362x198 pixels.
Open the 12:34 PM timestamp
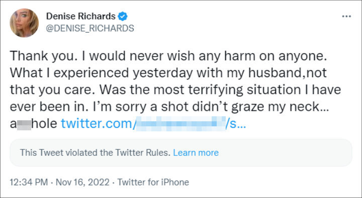coord(29,182)
